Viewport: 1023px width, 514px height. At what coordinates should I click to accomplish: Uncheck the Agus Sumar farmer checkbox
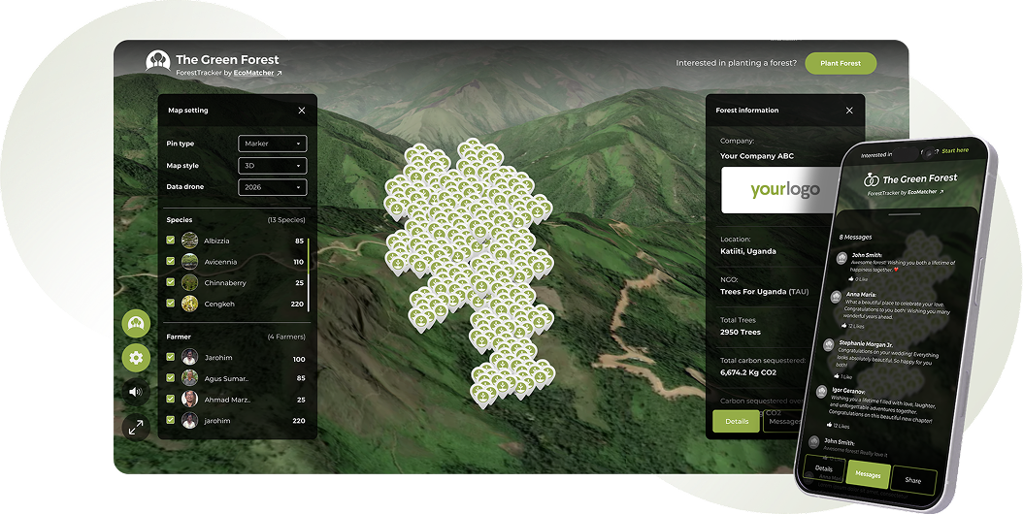click(170, 377)
